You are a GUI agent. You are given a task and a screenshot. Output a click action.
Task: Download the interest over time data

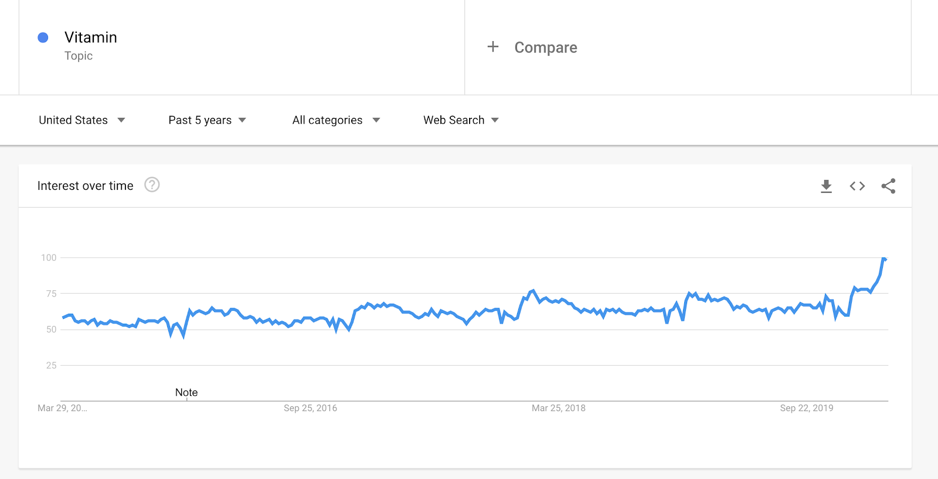(x=826, y=186)
